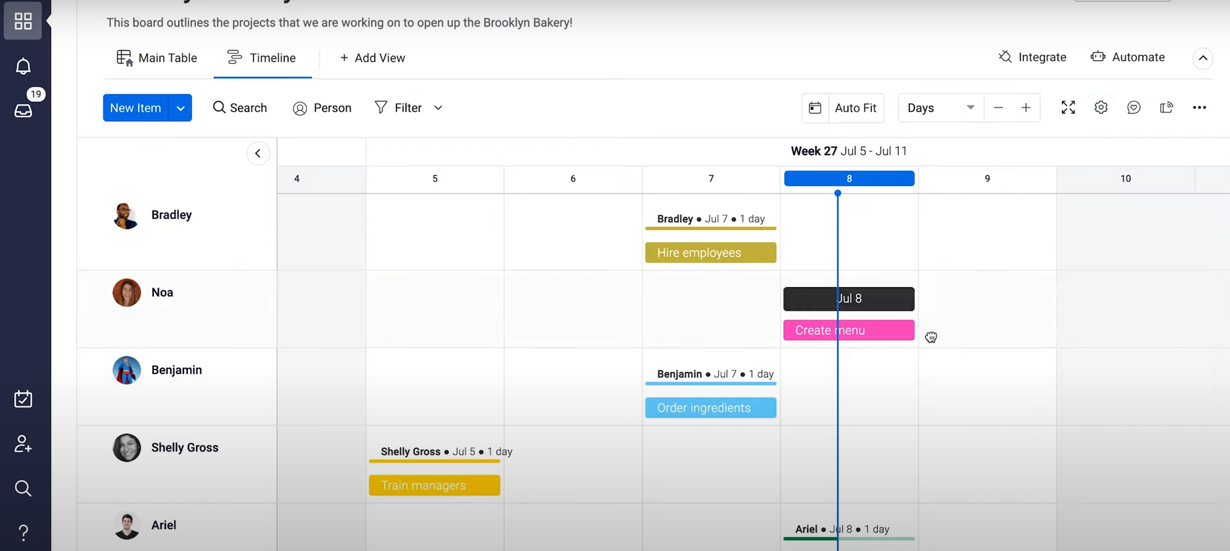Click the three-dots more options menu
Viewport: 1230px width, 551px height.
point(1199,107)
